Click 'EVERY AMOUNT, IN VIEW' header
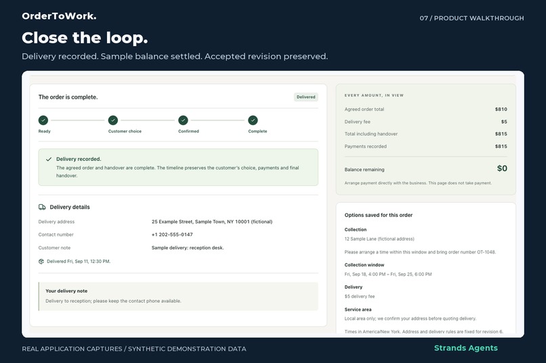Image resolution: width=546 pixels, height=363 pixels. click(x=374, y=95)
